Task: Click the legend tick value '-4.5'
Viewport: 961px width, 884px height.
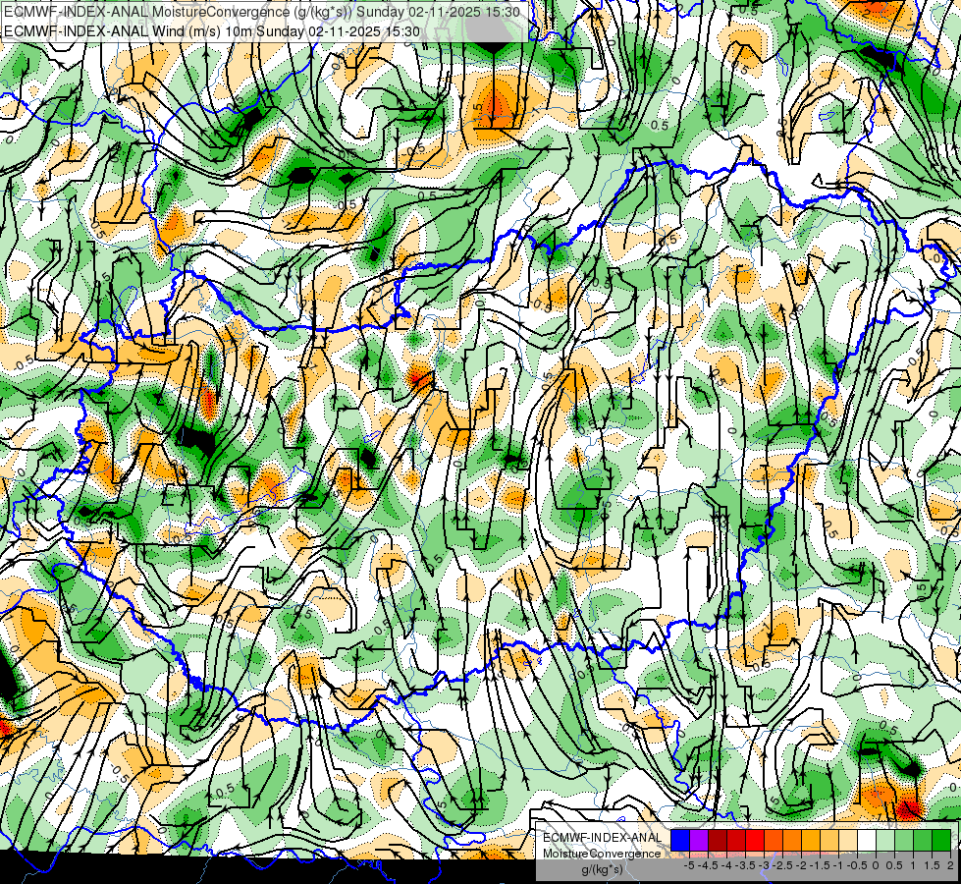Action: pos(709,865)
